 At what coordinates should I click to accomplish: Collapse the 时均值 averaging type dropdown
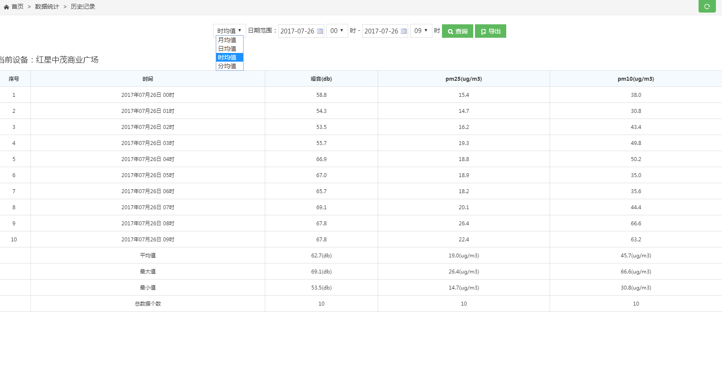click(229, 31)
